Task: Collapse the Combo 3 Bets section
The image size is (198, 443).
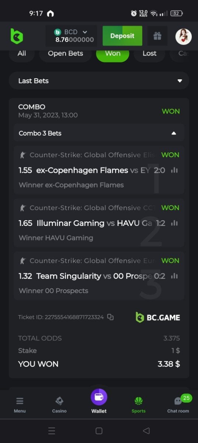Action: coord(99,133)
